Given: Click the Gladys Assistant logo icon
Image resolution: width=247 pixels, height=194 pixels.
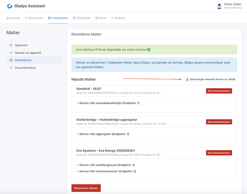Looking at the screenshot, I should click(x=10, y=6).
